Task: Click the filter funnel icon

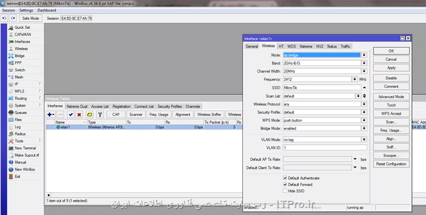Action: click(x=100, y=115)
